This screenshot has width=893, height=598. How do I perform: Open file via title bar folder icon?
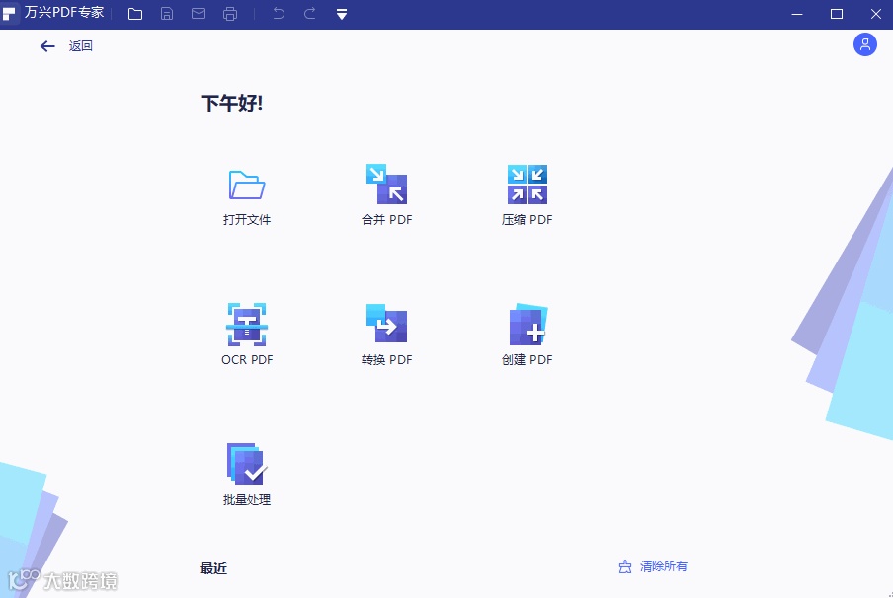point(135,14)
